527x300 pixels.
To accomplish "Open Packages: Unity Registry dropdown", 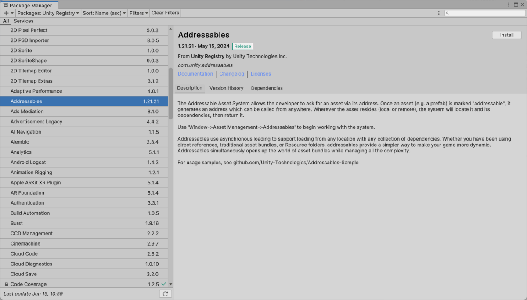I will (x=48, y=13).
